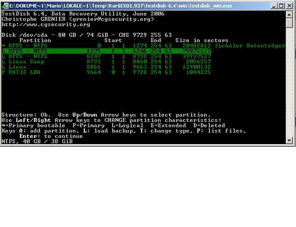Click the Left/Right arrow keys hint
296x227 pixels.
[x=33, y=120]
